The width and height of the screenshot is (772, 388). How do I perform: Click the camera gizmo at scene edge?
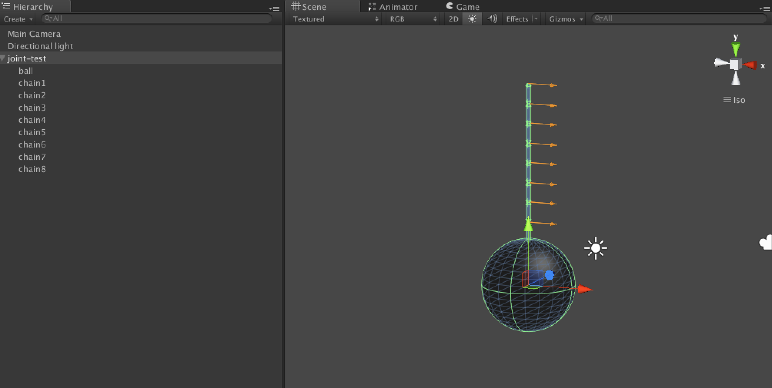tap(766, 243)
